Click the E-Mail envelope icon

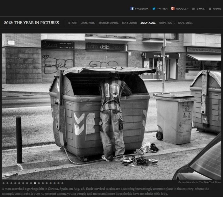pos(193,9)
